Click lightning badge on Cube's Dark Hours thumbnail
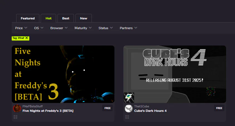The image size is (235, 126). click(x=129, y=98)
